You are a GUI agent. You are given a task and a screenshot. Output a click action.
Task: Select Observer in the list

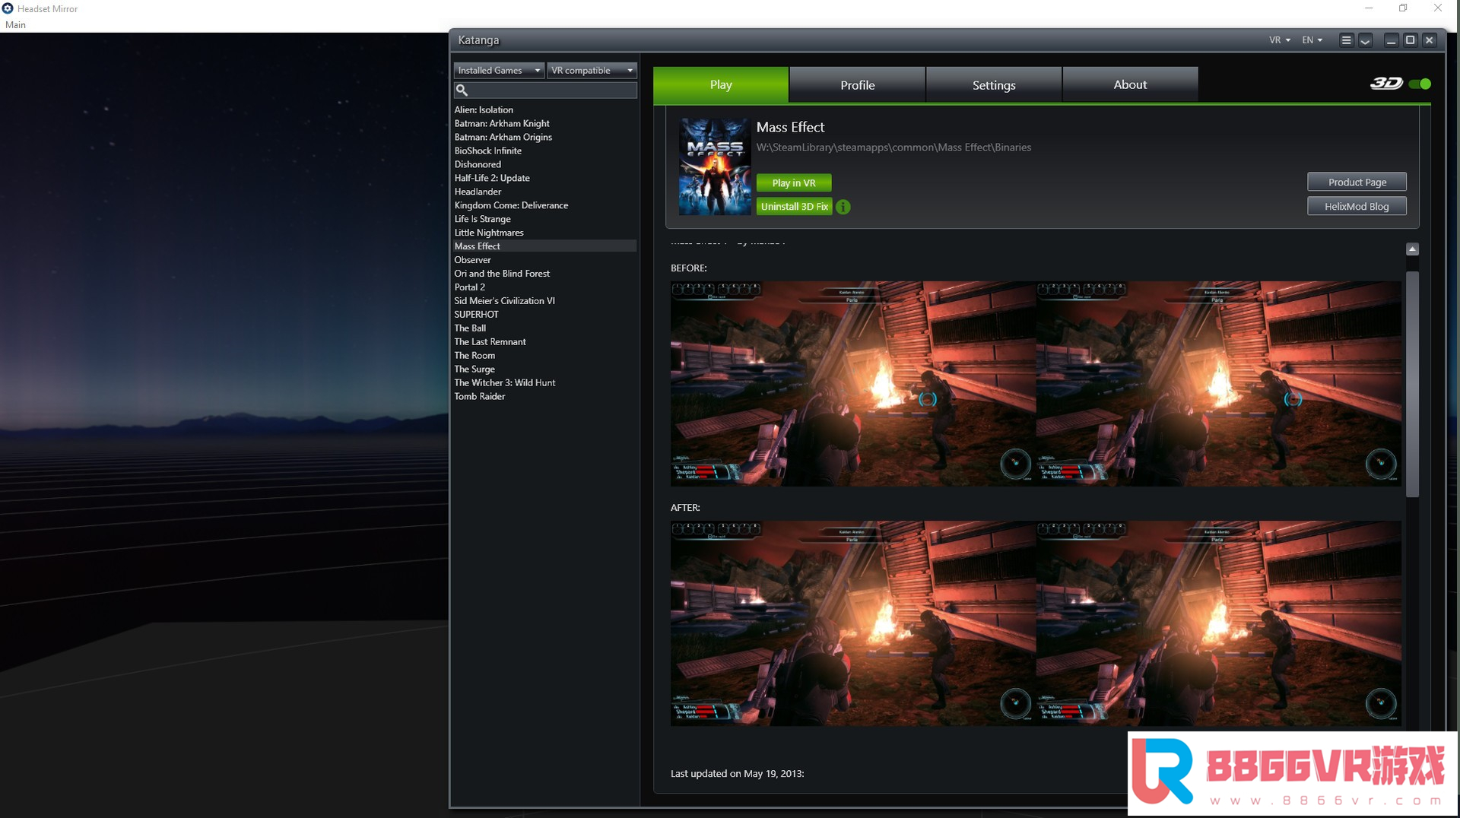point(544,260)
